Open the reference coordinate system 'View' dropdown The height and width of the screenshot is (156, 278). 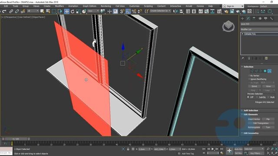(x=93, y=11)
